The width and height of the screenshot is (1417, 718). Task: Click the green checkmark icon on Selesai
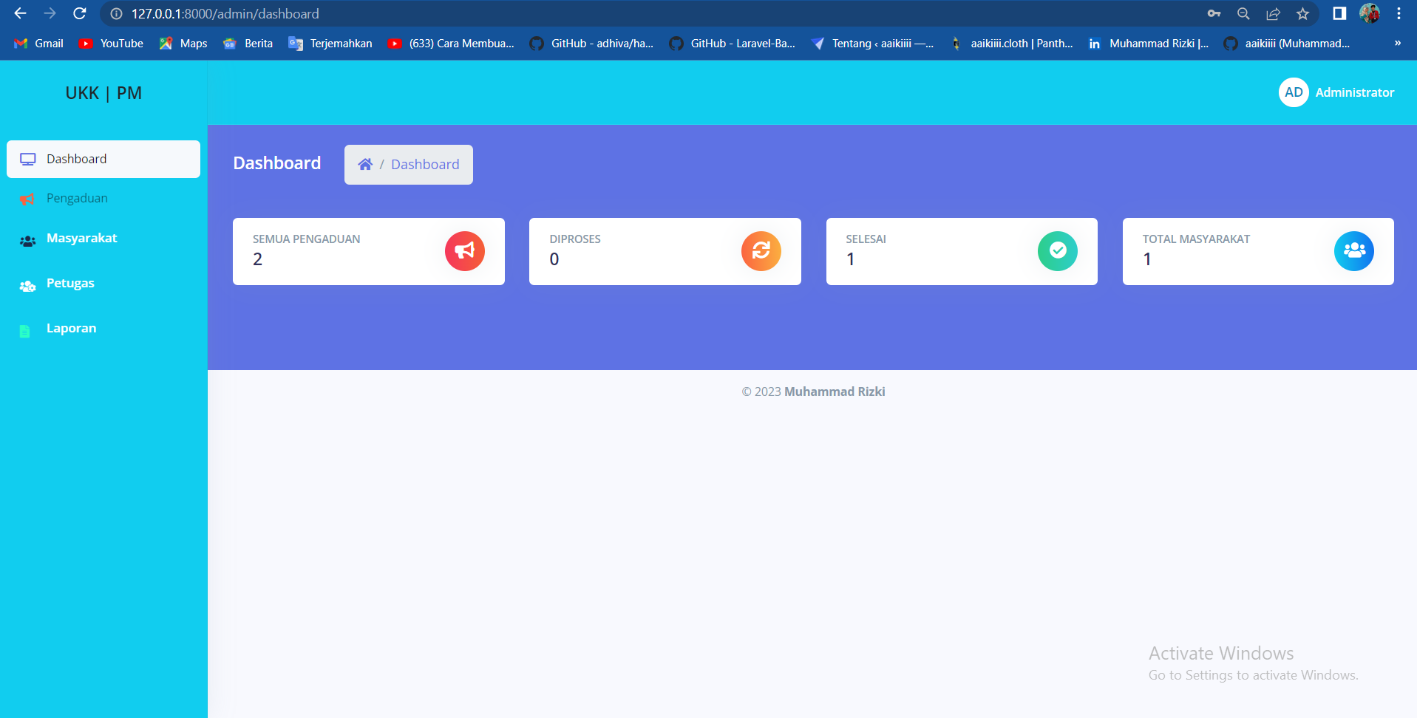[x=1058, y=251]
